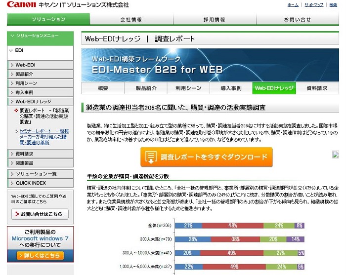Screen dimensions: 346x275
Task: Switch to the 利用シーン product tab
Action: (x=188, y=88)
